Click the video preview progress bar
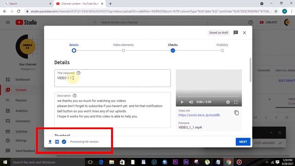295x166 pixels. [x=209, y=96]
